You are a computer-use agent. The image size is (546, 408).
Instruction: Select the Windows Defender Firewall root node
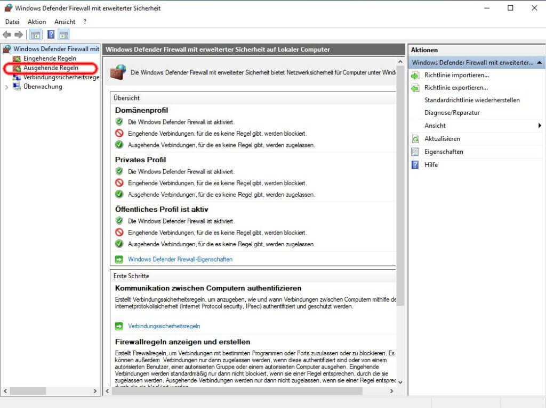tap(57, 49)
